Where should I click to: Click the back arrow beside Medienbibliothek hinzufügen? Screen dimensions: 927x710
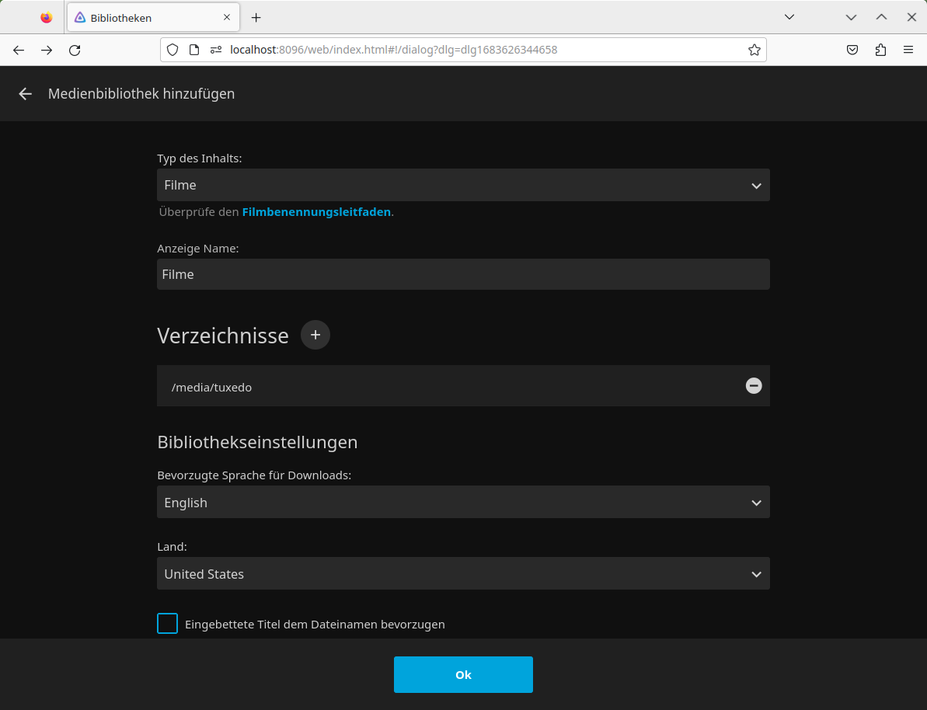[x=24, y=94]
